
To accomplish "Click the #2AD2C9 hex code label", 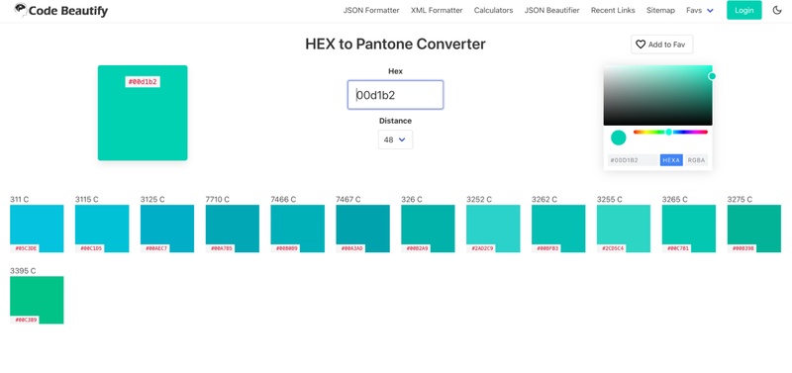I will (481, 248).
